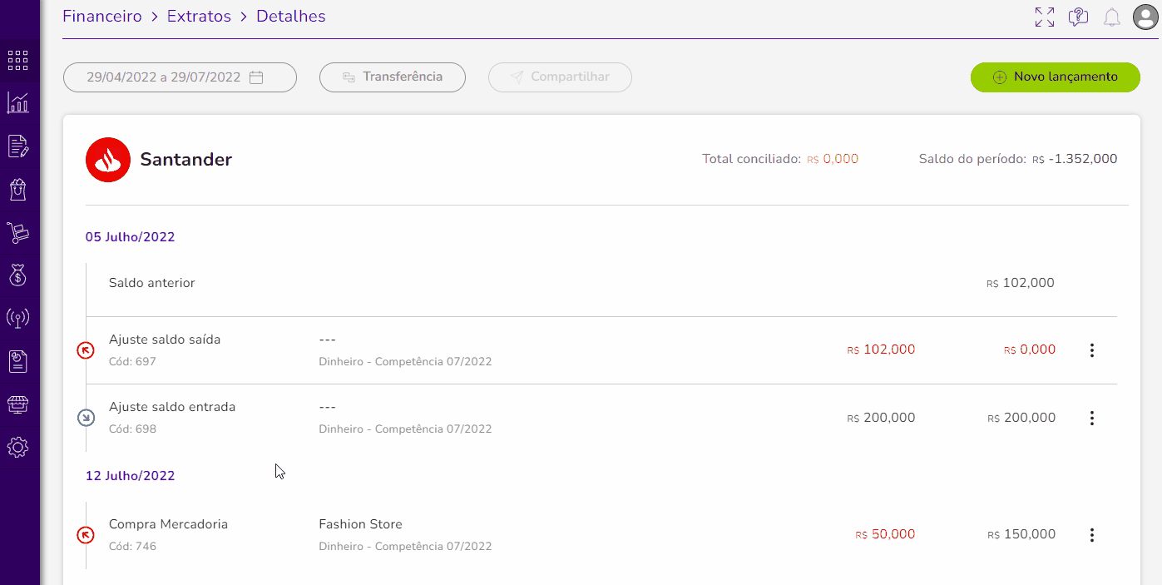The image size is (1162, 585).
Task: Open three-dot menu for Compra Mercadoria
Action: [x=1092, y=535]
